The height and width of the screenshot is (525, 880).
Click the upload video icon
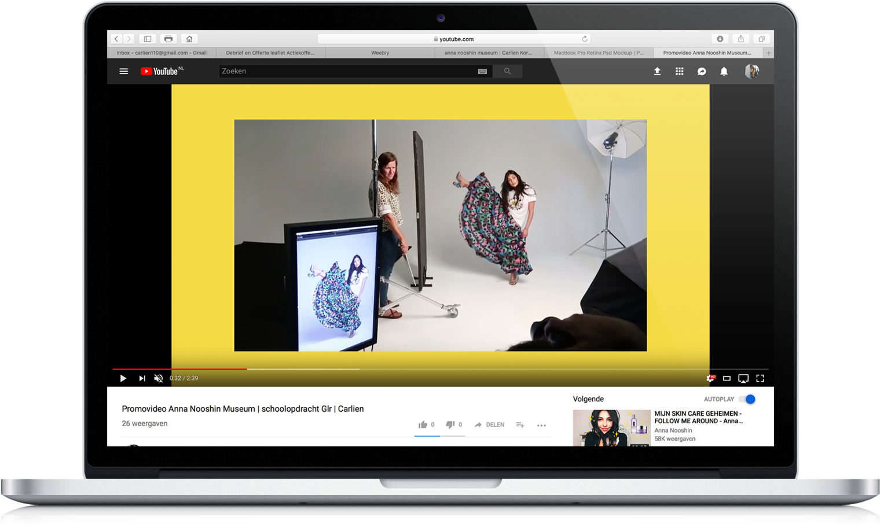pos(657,71)
